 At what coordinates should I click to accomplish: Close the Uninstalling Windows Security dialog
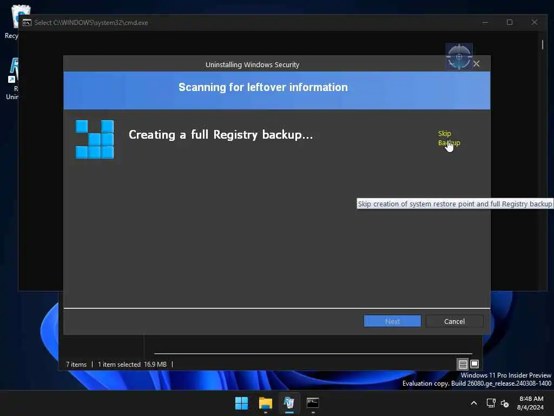click(476, 64)
